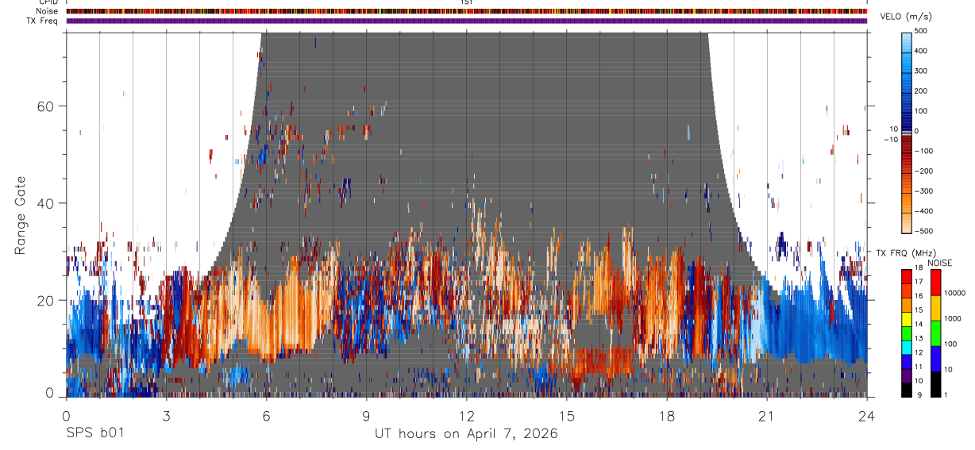975x450 pixels.
Task: Click the velocity scale '-10' label
Action: (890, 139)
